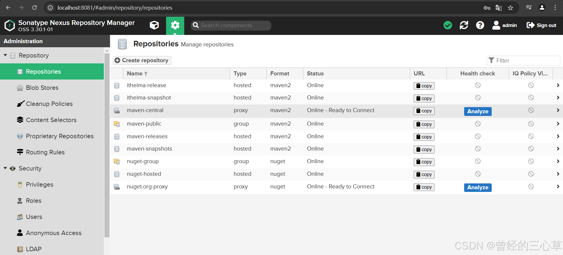Click the Create repository button
The width and height of the screenshot is (563, 255).
click(142, 60)
